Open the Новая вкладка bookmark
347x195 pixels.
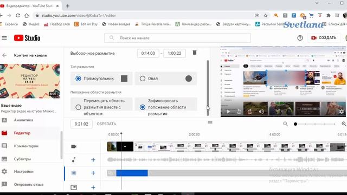click(x=116, y=24)
